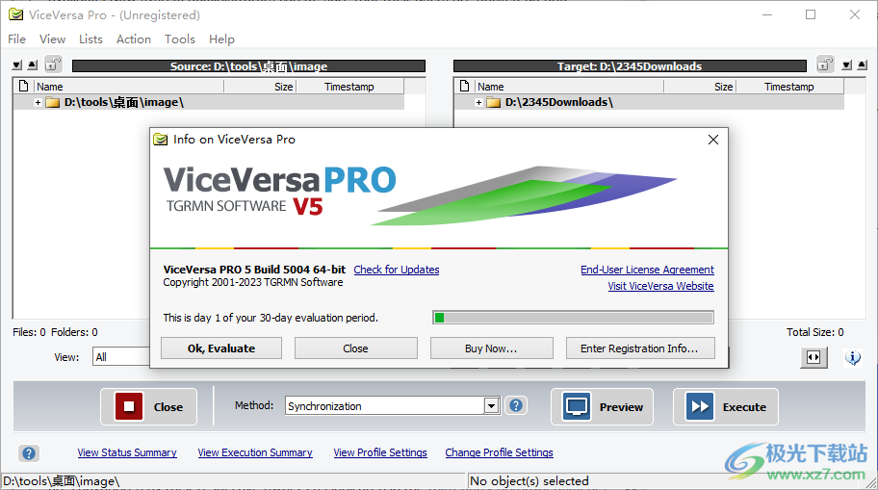Sort source list by Name column
Viewport: 878px width, 490px height.
(x=129, y=87)
